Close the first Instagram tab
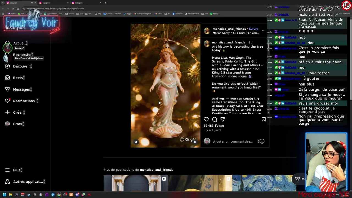The height and width of the screenshot is (198, 352). (x=35, y=3)
